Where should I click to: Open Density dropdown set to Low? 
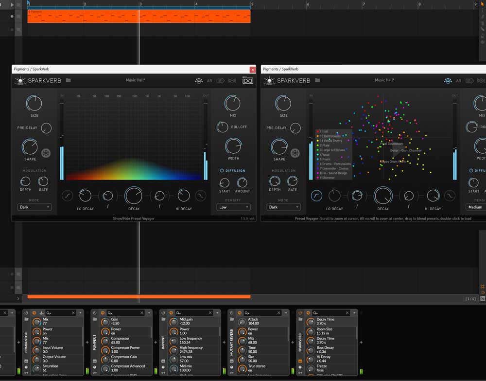click(x=233, y=207)
